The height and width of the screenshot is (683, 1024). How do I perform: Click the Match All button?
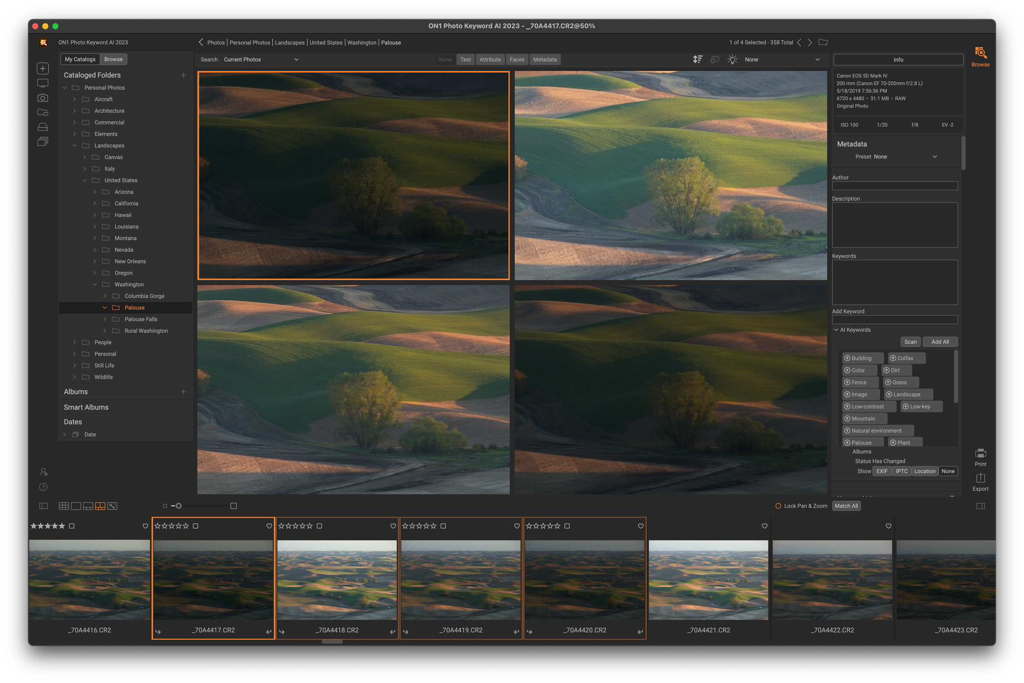click(846, 506)
